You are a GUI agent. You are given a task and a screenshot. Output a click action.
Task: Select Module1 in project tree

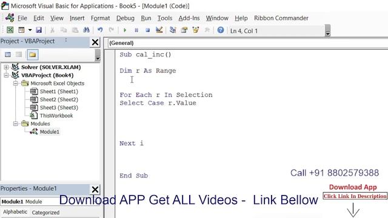tap(50, 132)
